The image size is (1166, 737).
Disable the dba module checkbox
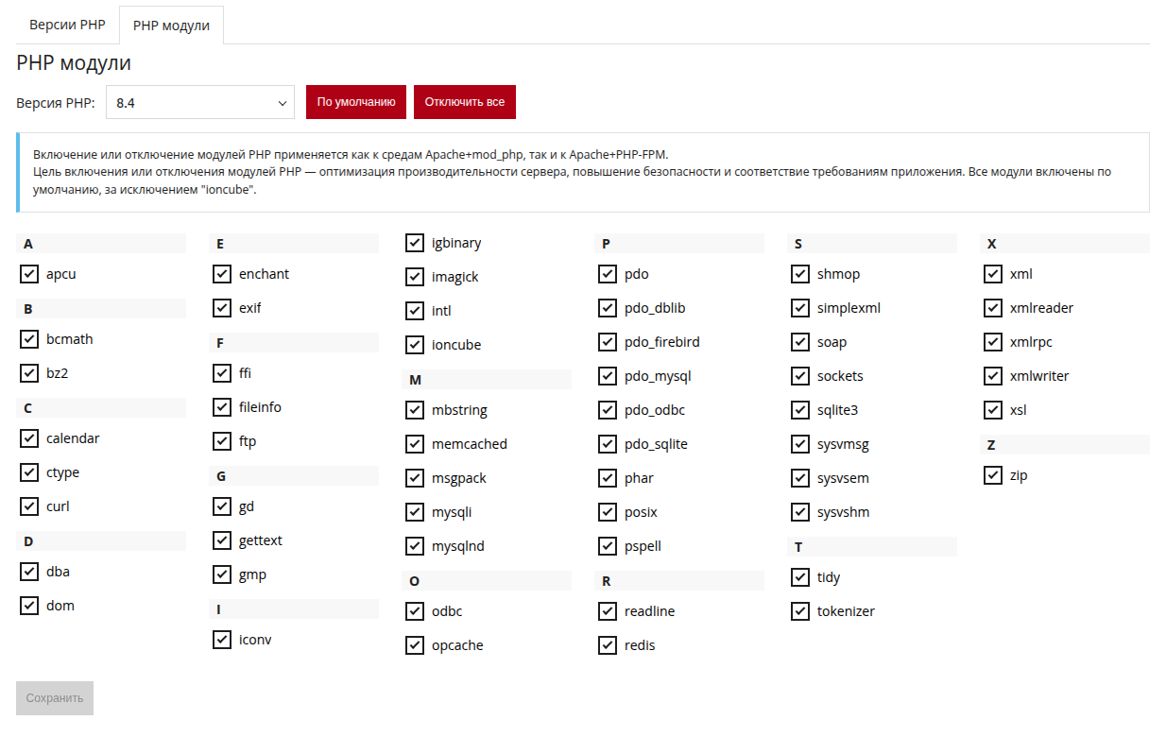coord(29,572)
